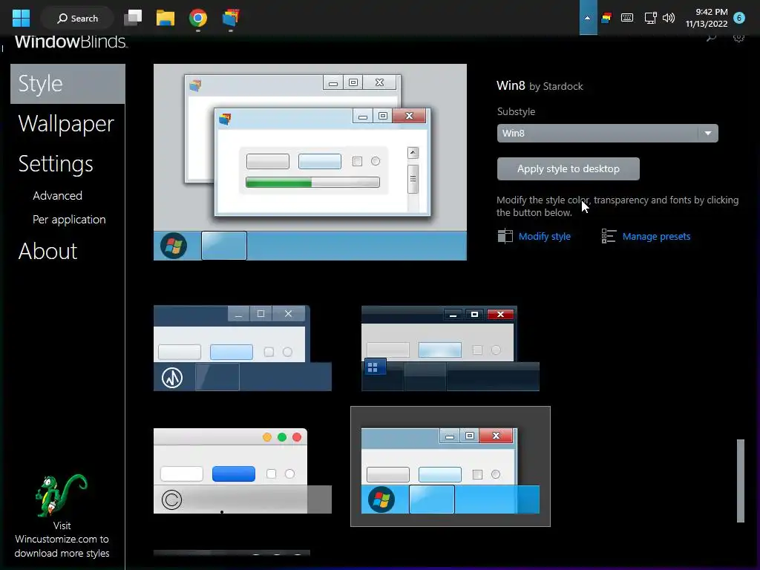Open File Explorer from the taskbar
Image resolution: width=760 pixels, height=570 pixels.
(166, 18)
